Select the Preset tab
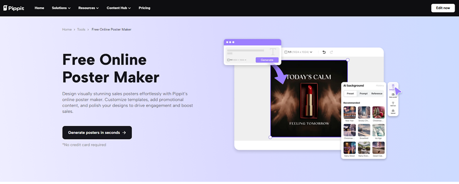The image size is (459, 184). click(350, 94)
